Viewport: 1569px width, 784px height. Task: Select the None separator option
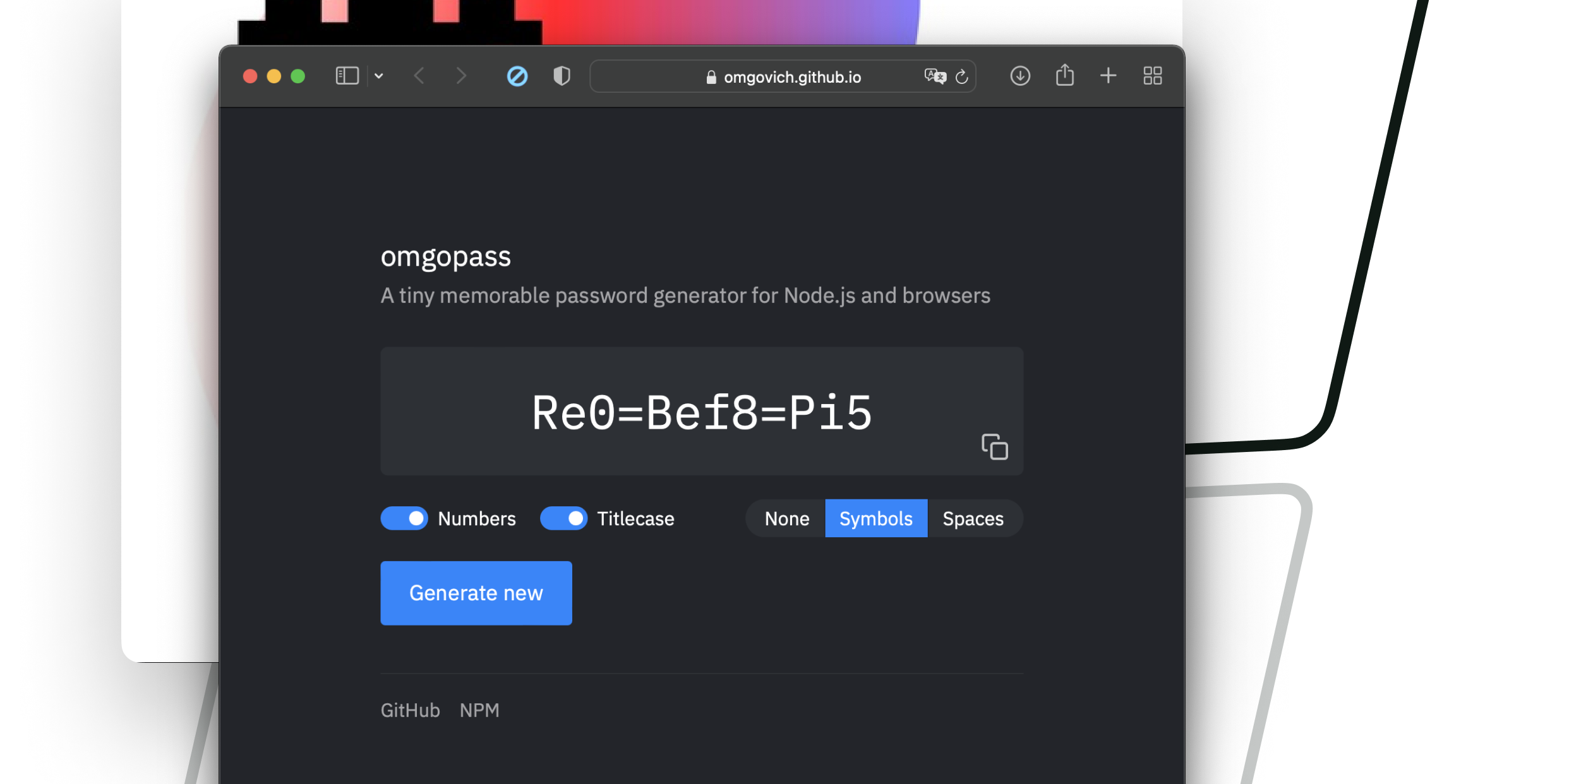click(x=786, y=518)
